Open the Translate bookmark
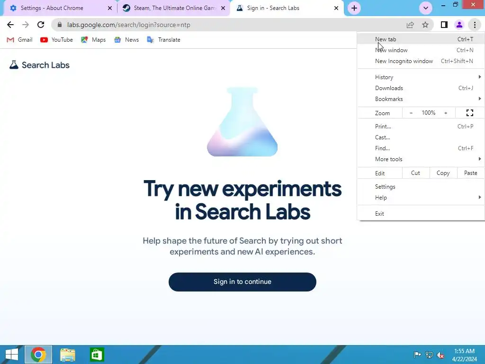Image resolution: width=485 pixels, height=364 pixels. point(163,40)
